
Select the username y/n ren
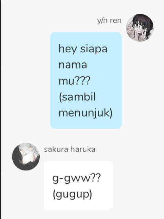109,21
